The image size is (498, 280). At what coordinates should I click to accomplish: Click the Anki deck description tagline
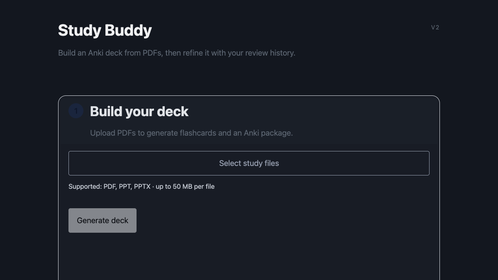(x=177, y=53)
